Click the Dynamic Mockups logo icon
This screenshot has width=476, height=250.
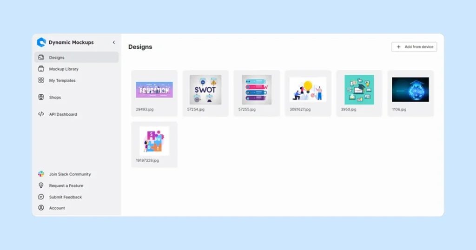(41, 42)
